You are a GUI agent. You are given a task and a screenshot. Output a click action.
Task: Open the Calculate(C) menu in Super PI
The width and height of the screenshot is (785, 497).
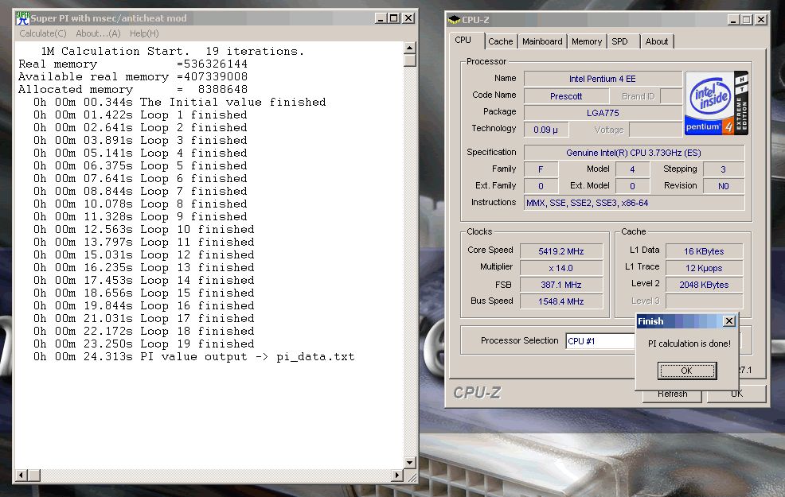pyautogui.click(x=43, y=33)
